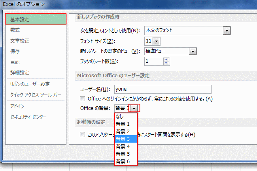Expand the 標準ビュー default view dropdown
257x171 pixels.
[x=193, y=52]
